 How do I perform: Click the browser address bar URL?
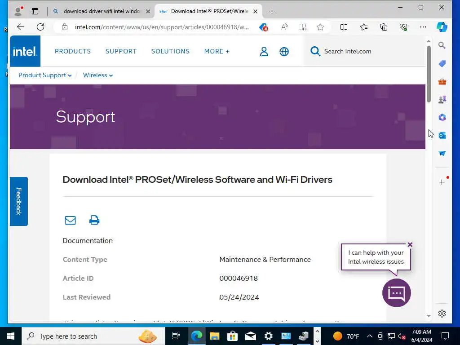click(x=161, y=27)
